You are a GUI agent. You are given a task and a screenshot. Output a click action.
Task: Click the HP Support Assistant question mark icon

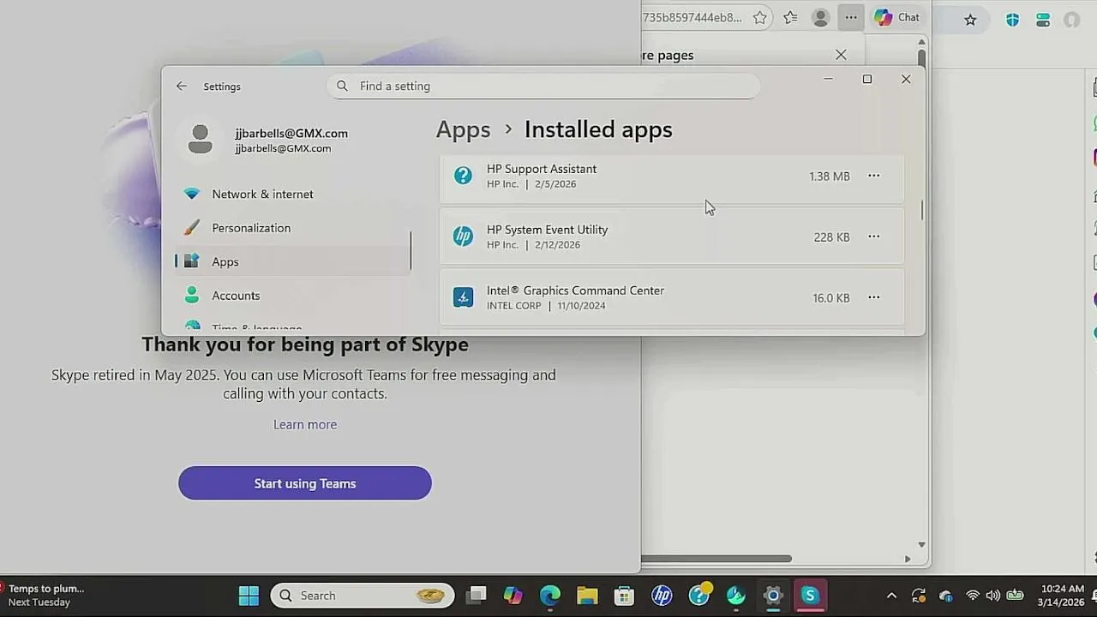(x=463, y=176)
